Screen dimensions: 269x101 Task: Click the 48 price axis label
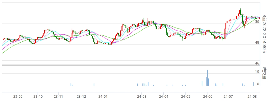(x=257, y=43)
